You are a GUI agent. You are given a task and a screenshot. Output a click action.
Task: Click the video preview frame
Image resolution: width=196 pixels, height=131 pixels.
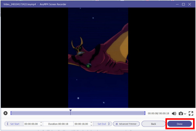(x=98, y=58)
